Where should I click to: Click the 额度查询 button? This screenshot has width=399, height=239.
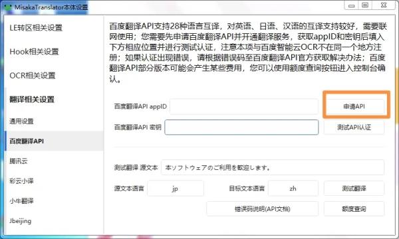point(354,208)
